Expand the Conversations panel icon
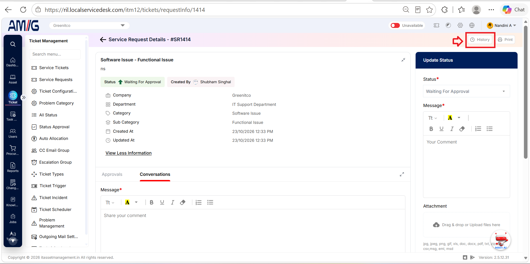 (x=402, y=174)
